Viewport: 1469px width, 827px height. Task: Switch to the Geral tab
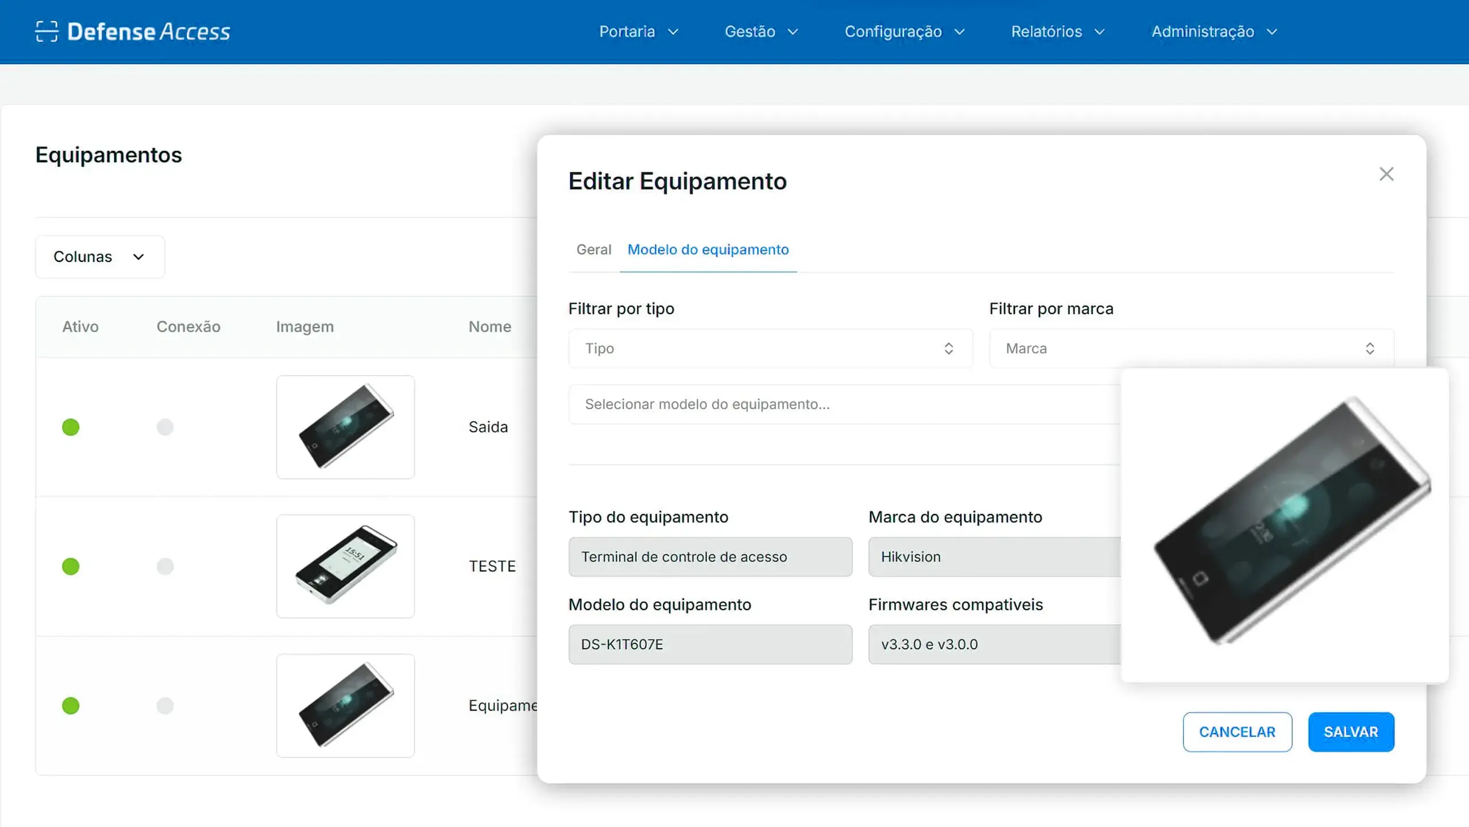[x=593, y=249]
